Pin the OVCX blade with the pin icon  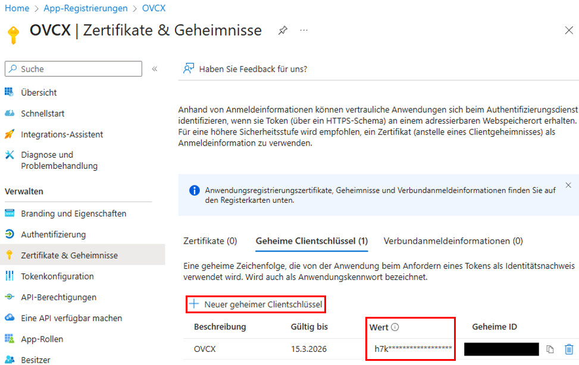click(x=283, y=30)
